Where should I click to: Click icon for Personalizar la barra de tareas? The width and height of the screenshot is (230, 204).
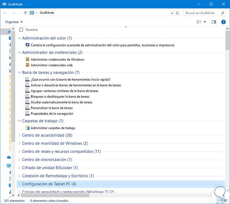pyautogui.click(x=28, y=108)
